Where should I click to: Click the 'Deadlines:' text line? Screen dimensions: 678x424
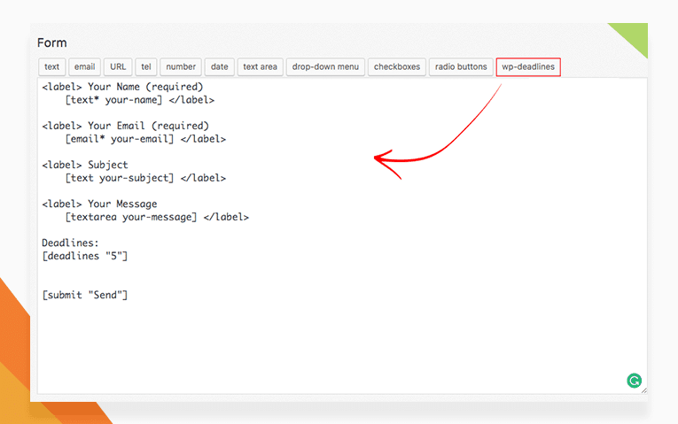click(x=71, y=243)
